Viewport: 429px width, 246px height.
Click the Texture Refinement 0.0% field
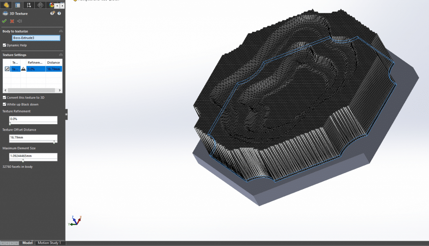pos(33,119)
